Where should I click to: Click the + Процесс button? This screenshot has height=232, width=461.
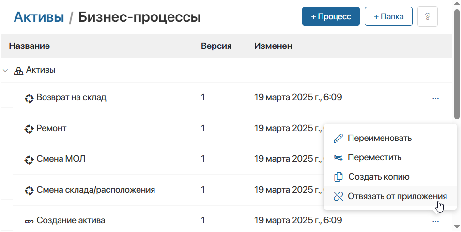pyautogui.click(x=331, y=16)
